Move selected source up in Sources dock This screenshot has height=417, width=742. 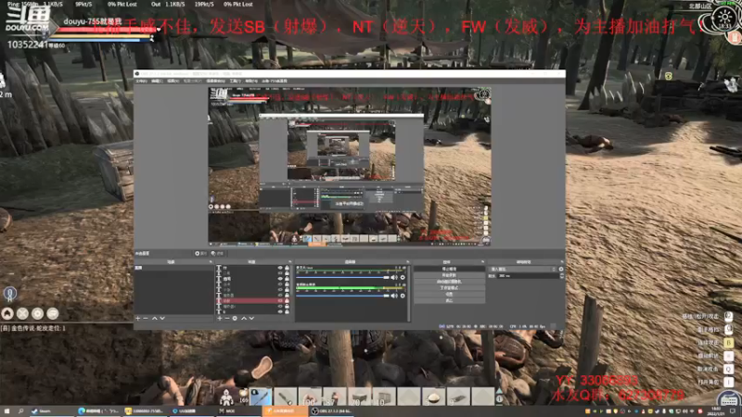tap(244, 318)
